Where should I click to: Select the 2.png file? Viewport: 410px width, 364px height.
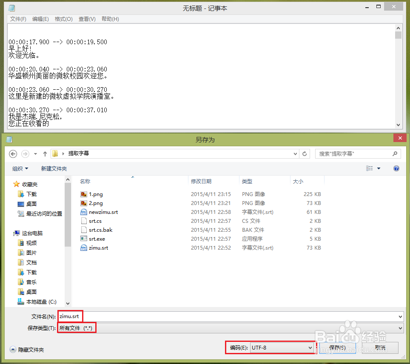96,203
